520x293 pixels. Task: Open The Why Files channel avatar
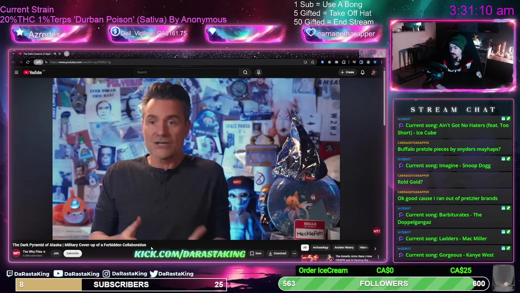(x=16, y=253)
